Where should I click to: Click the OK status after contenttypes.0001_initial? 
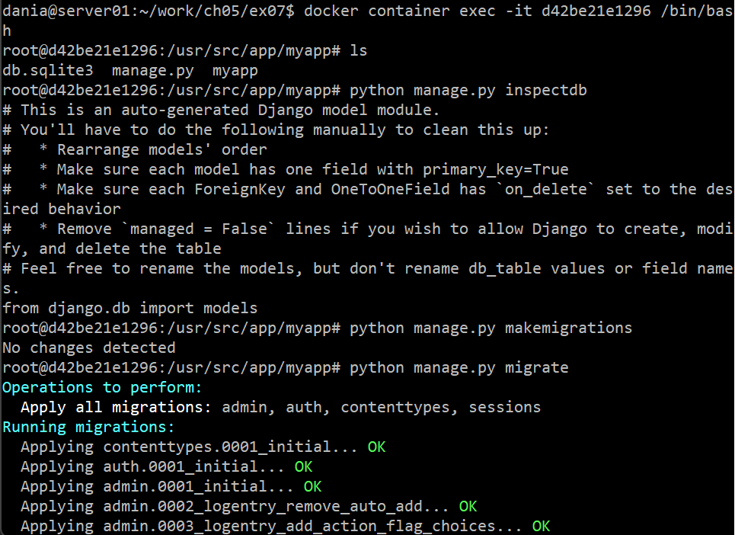coord(376,447)
